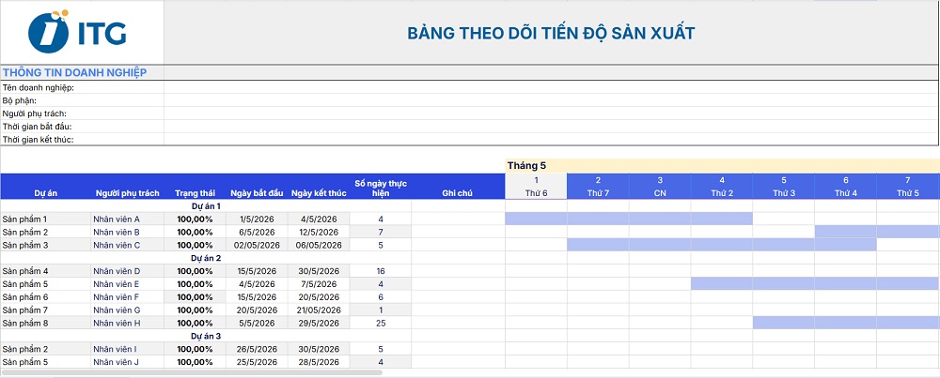Select the 'Sản phẩm 7' cell
The width and height of the screenshot is (940, 378).
point(45,310)
